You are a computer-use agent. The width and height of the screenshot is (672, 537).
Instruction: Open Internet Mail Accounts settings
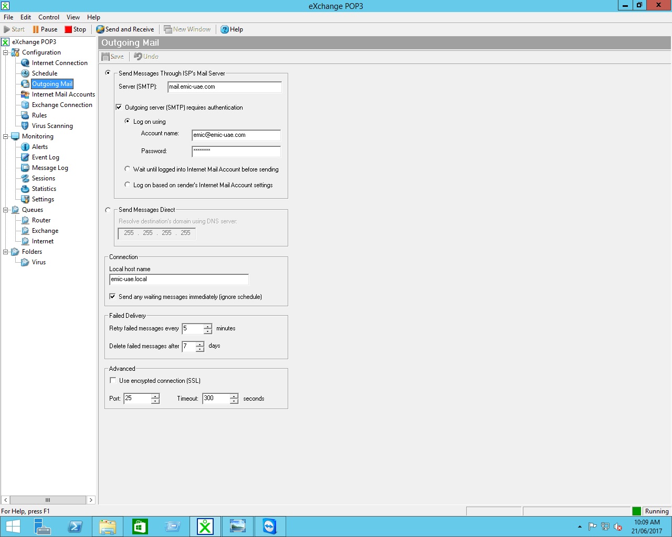(63, 94)
